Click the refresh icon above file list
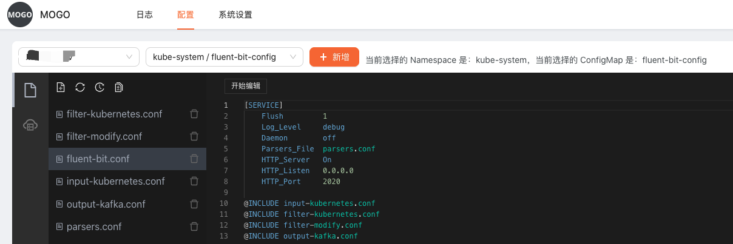Viewport: 733px width, 244px height. coord(80,87)
